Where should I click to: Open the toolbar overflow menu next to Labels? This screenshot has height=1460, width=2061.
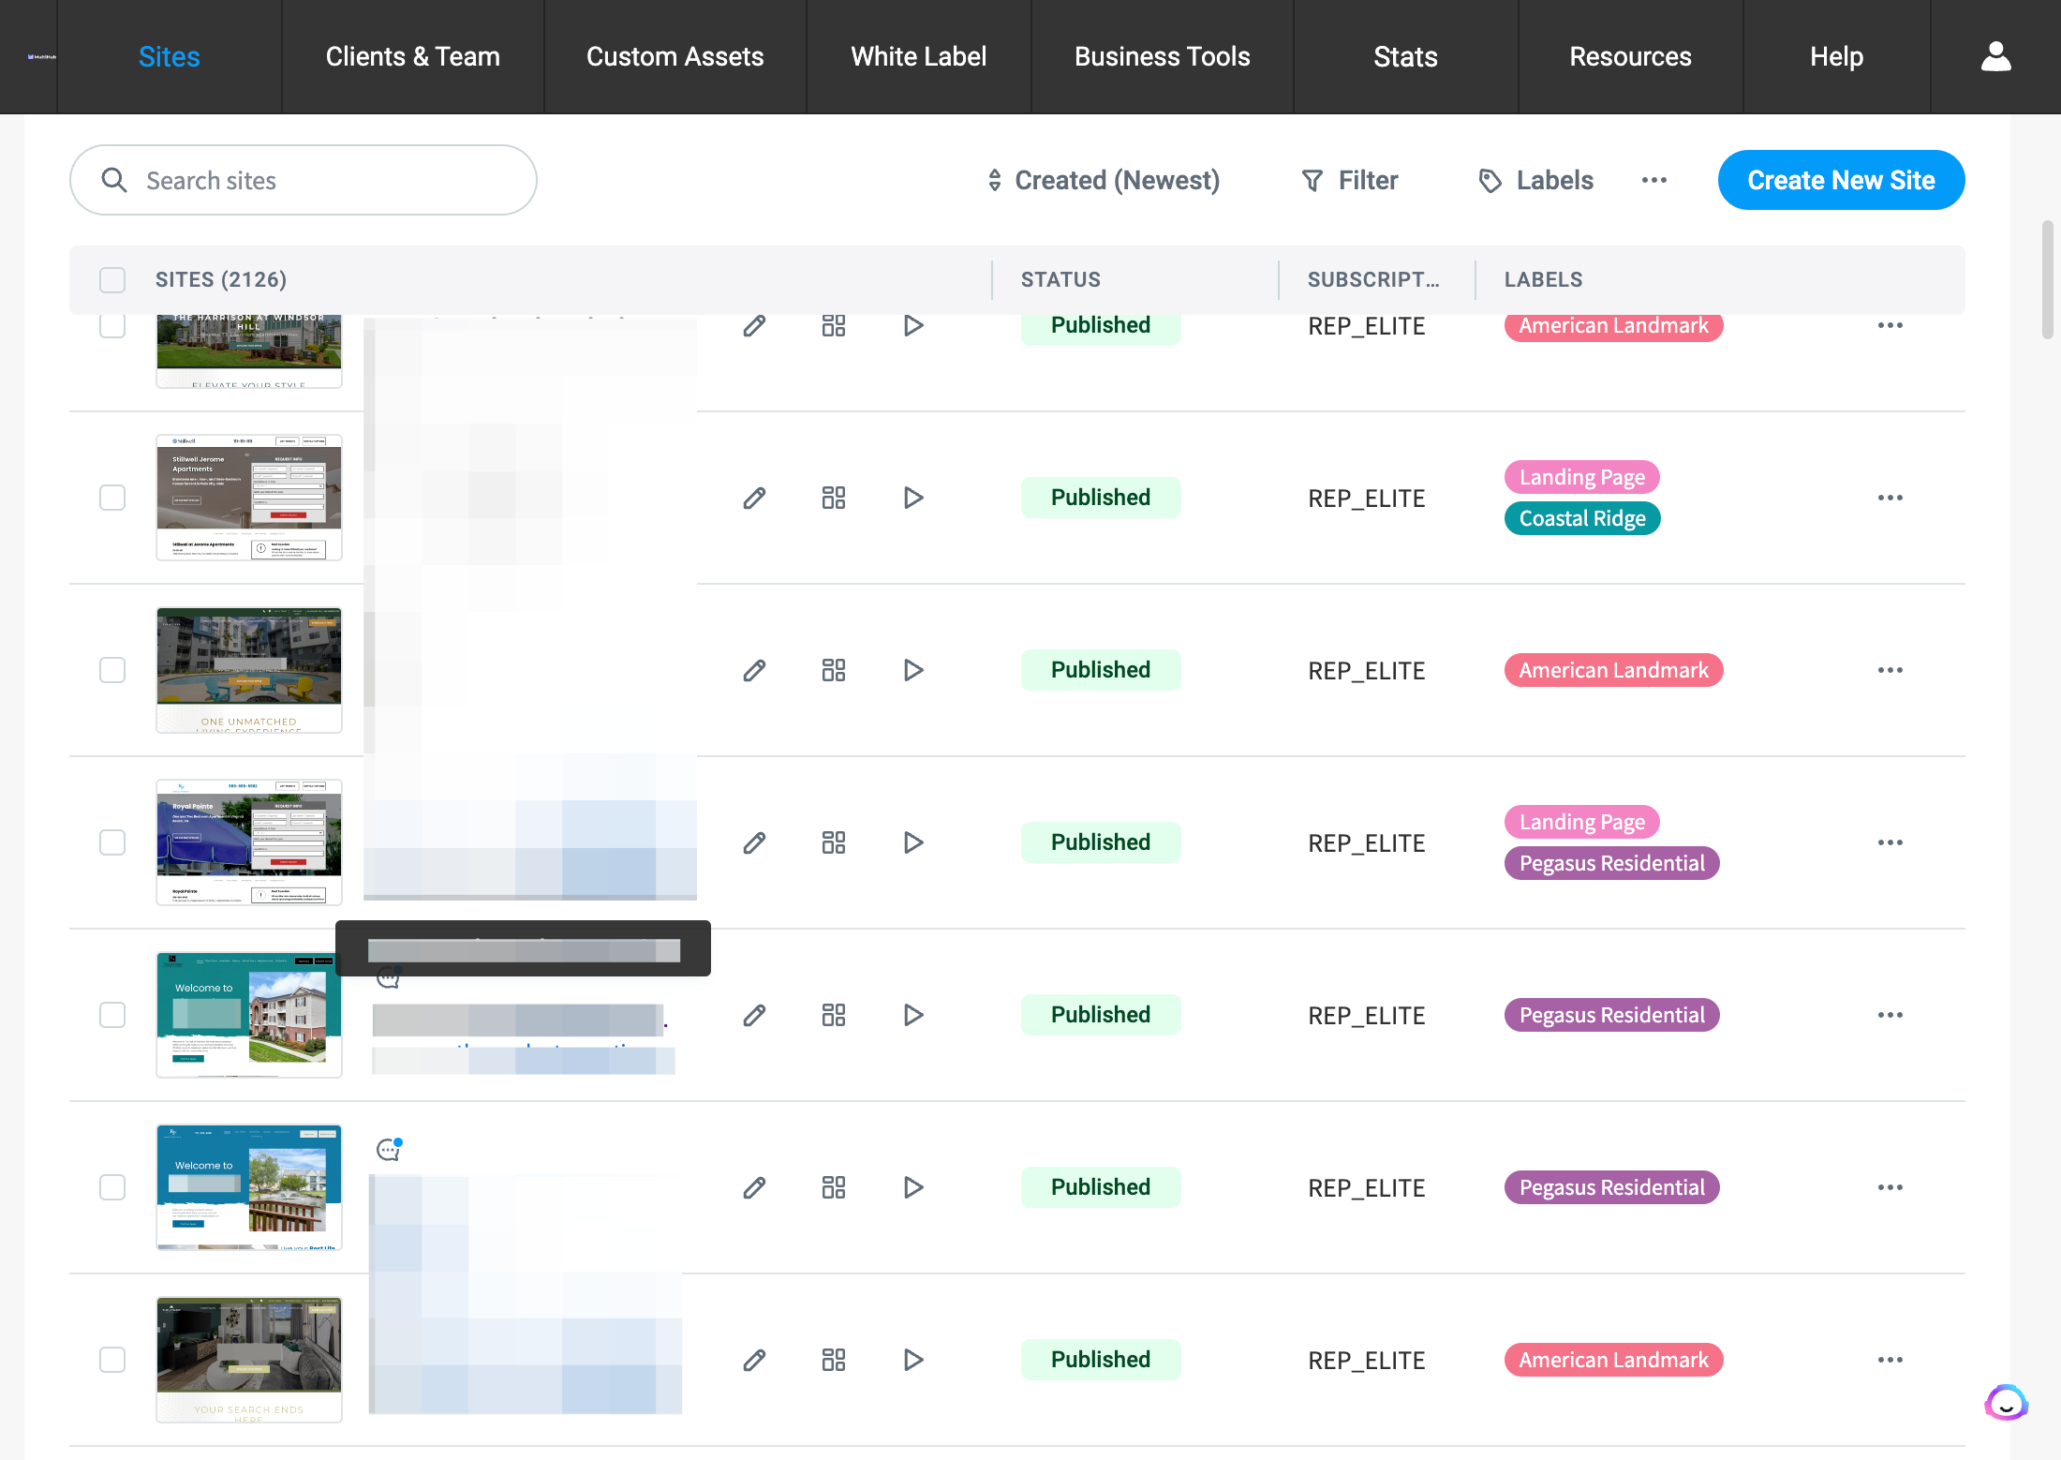(1654, 180)
